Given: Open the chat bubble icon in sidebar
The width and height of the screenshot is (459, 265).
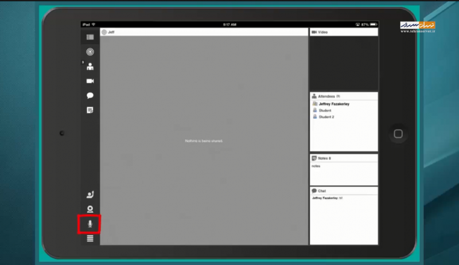Looking at the screenshot, I should click(90, 95).
